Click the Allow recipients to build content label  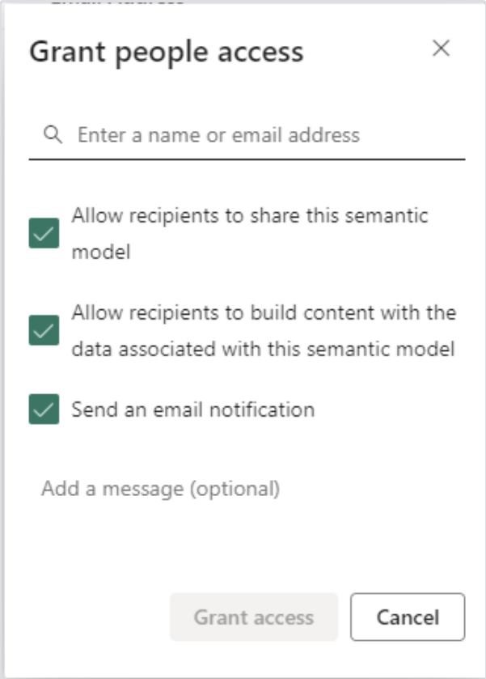point(264,330)
